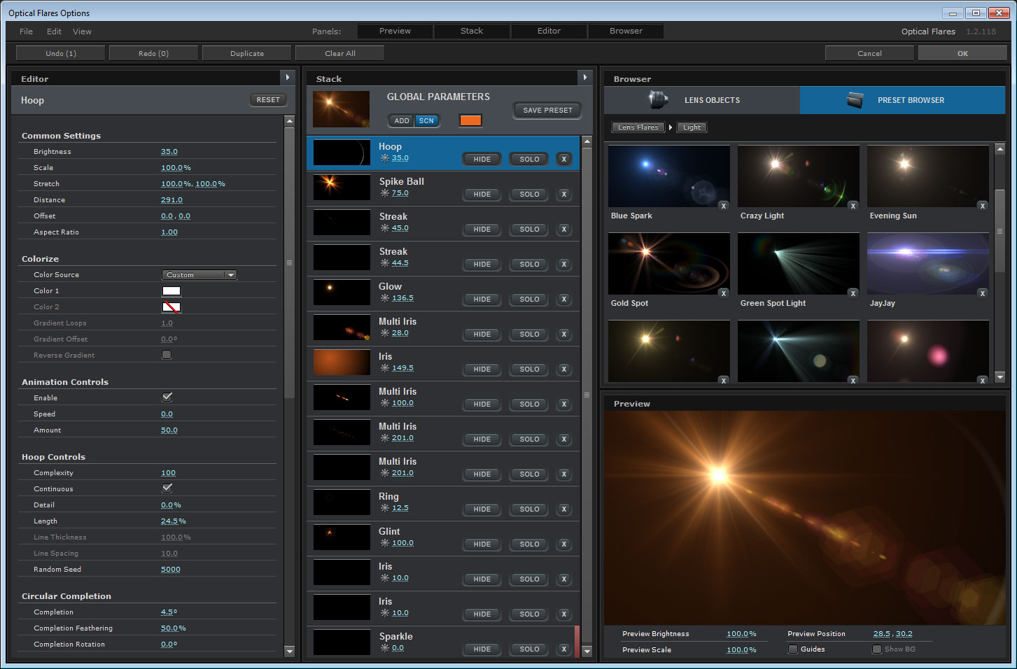Remove the Spike Ball element with its X icon
The height and width of the screenshot is (669, 1017).
[x=563, y=195]
